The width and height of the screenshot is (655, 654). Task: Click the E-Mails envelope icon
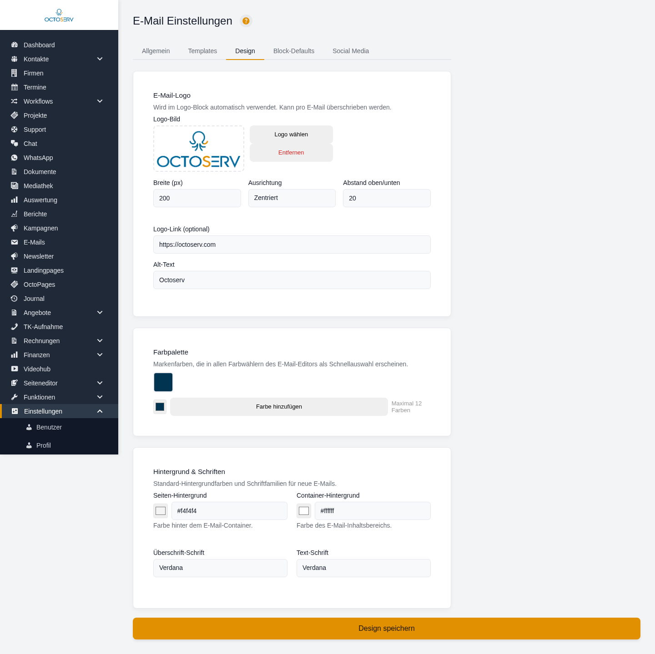[x=15, y=242]
